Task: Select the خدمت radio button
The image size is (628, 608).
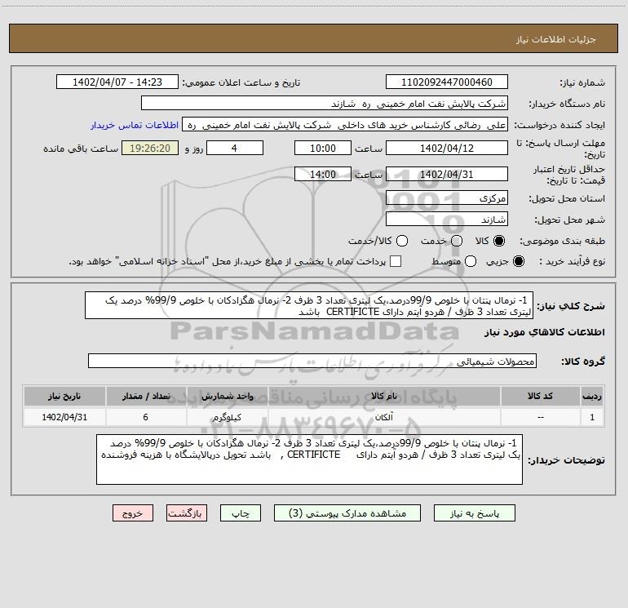Action: tap(457, 241)
